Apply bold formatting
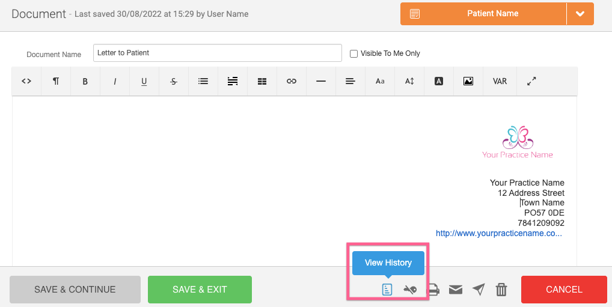Image resolution: width=612 pixels, height=307 pixels. 85,81
